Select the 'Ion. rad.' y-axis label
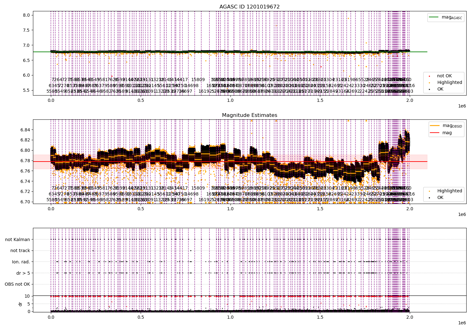Viewport: 471px width, 330px height. 21,262
